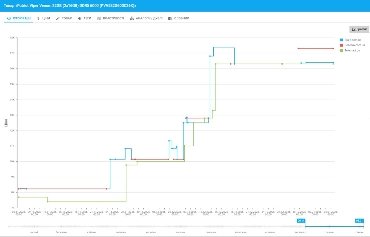The height and width of the screenshot is (237, 370).
Task: Click Telemart.ua lowest data point near 12.11.2025
Action: (x=47, y=202)
